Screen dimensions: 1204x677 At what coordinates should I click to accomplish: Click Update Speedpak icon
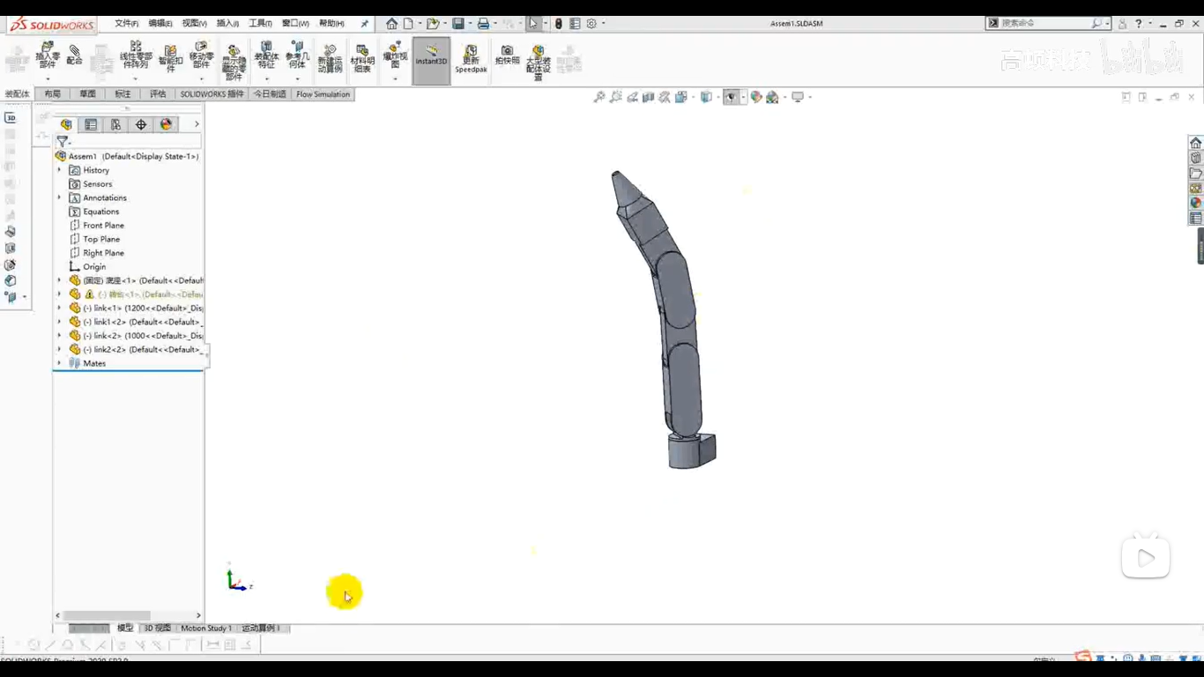471,58
